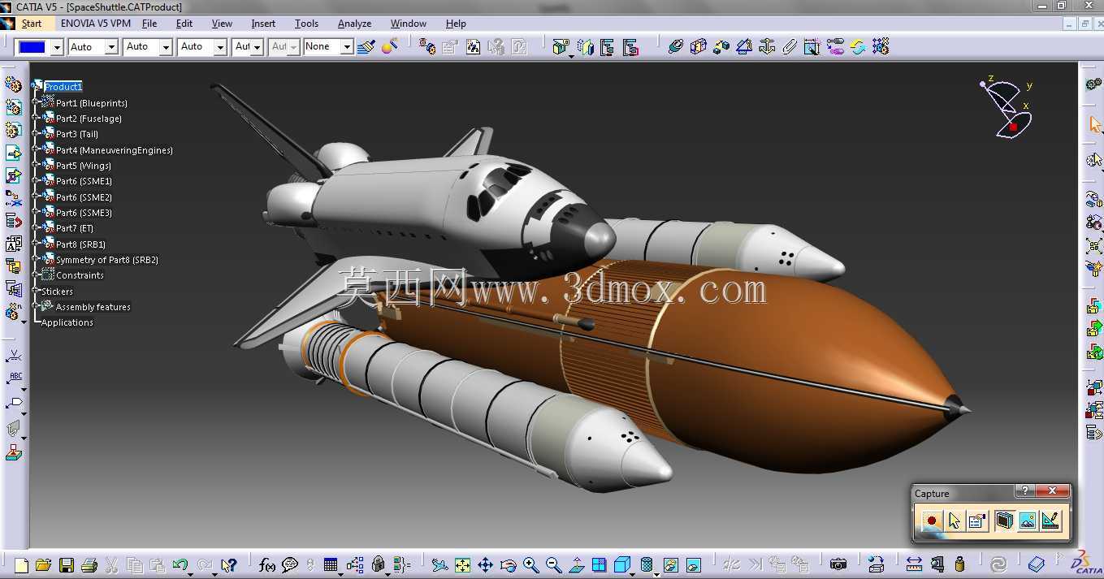
Task: Start recording with the red Capture button
Action: point(931,521)
